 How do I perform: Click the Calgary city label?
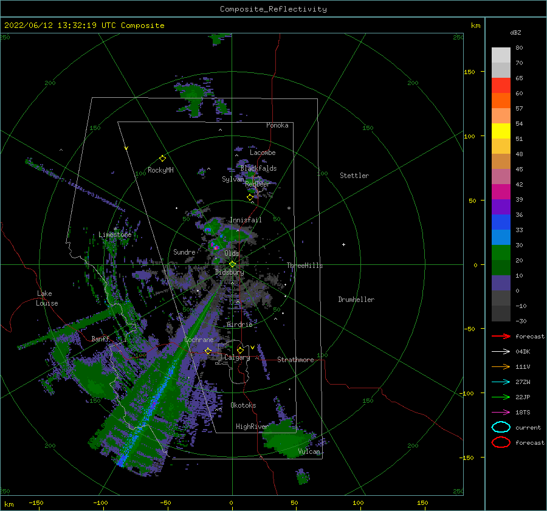[x=237, y=357]
